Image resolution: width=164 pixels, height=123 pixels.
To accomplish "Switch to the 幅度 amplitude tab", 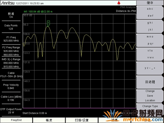I will click(49, 120).
